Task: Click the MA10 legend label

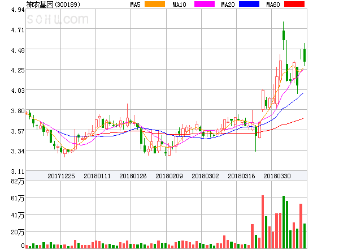Action: [179, 5]
